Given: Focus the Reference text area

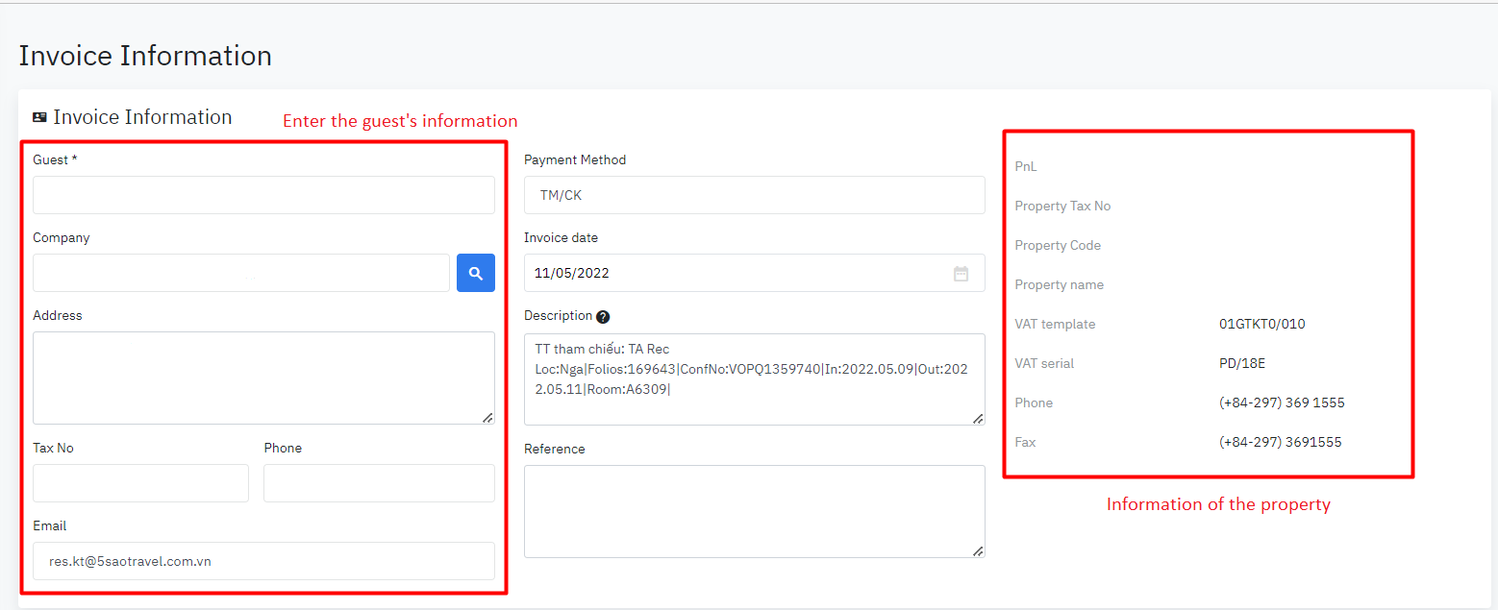Looking at the screenshot, I should pos(754,511).
